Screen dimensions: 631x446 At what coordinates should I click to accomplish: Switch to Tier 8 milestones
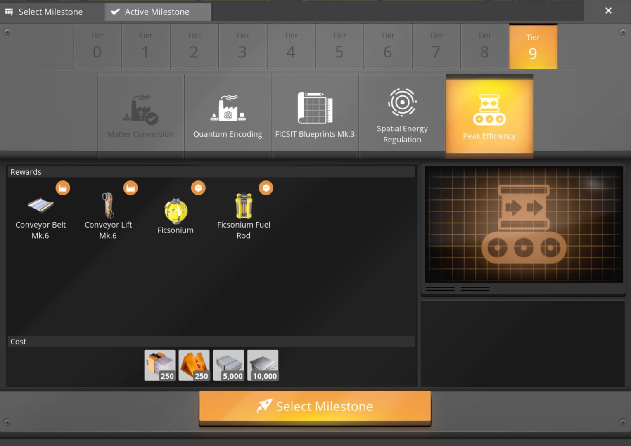[484, 46]
